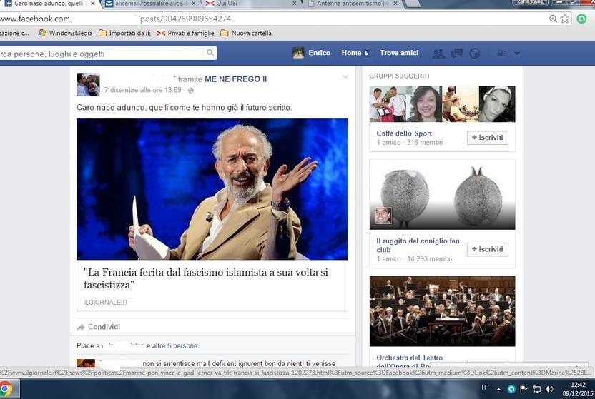Viewport: 595px width, 399px height.
Task: Go to Trova amici page
Action: coord(399,53)
